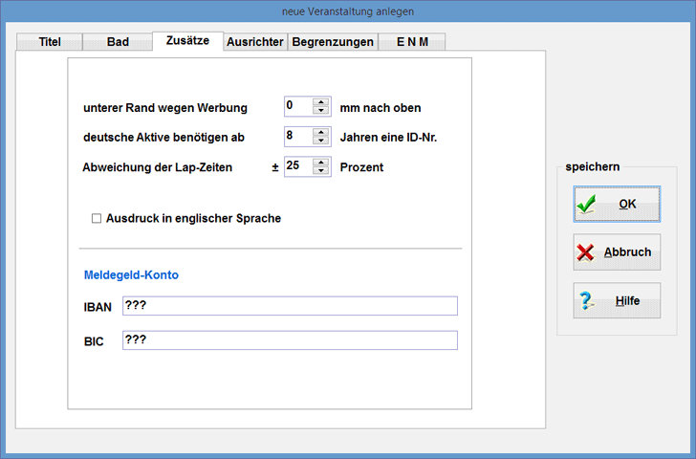Focus the Lap-Zeiten percent number field

298,165
